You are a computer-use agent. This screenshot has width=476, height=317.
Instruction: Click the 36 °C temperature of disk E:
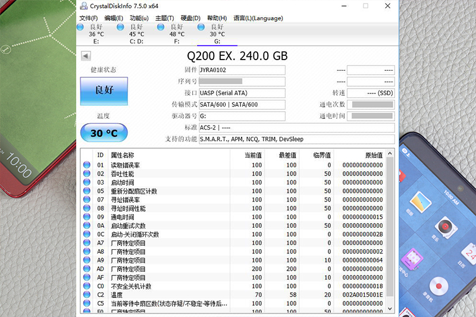coord(96,34)
